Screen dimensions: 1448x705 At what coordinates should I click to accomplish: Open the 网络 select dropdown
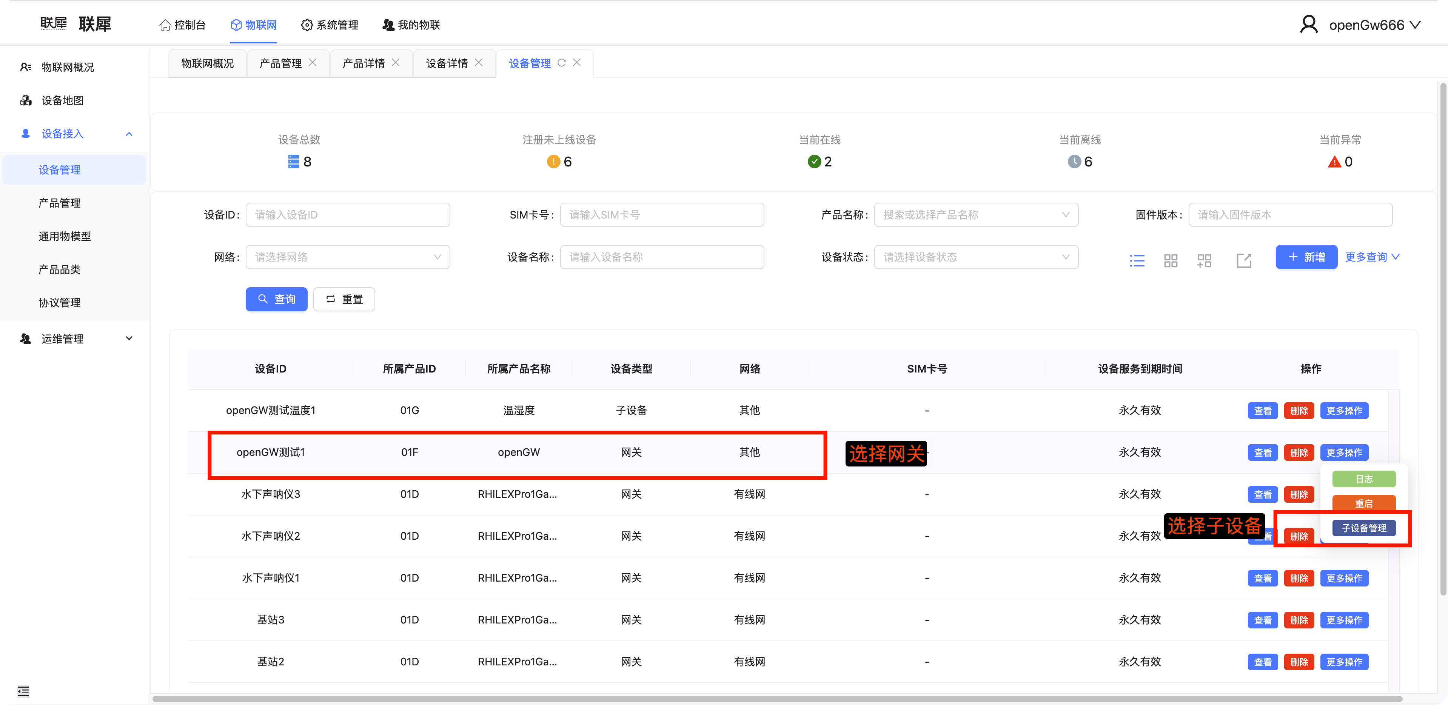pos(347,257)
